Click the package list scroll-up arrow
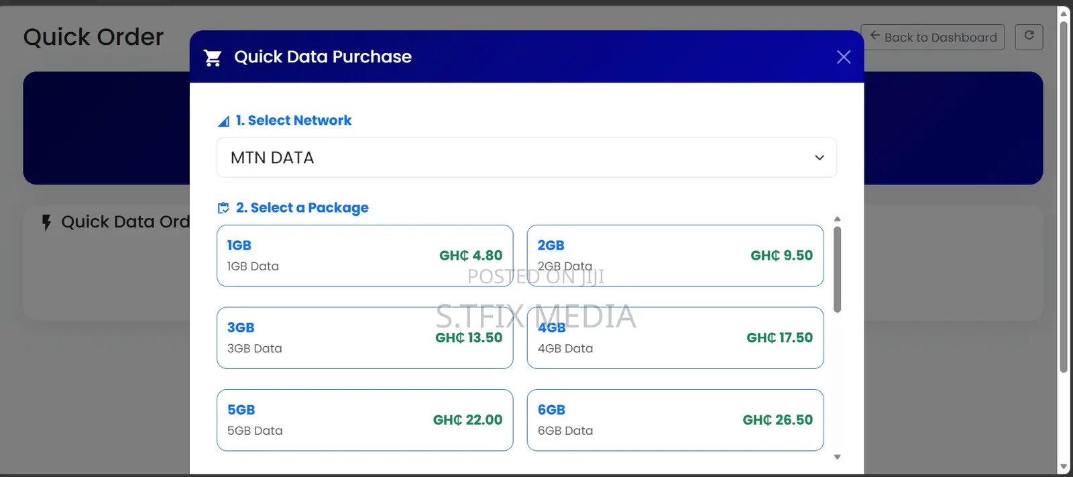This screenshot has height=477, width=1073. tap(837, 219)
